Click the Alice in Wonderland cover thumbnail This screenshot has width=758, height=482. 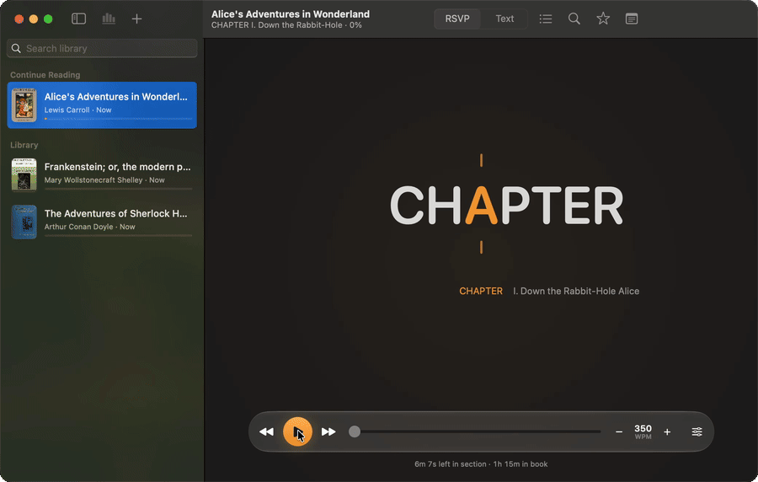tap(24, 104)
